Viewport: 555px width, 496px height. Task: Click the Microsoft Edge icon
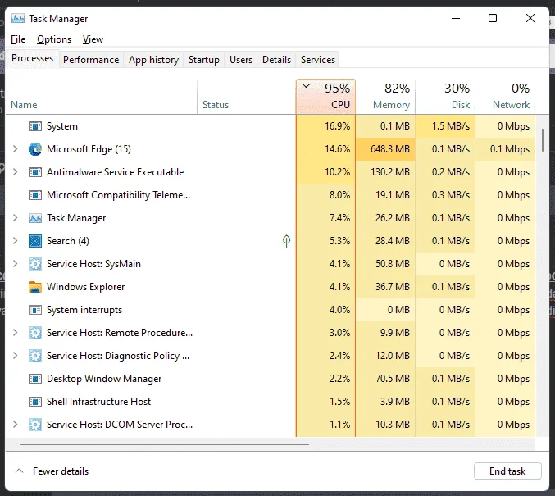click(35, 149)
